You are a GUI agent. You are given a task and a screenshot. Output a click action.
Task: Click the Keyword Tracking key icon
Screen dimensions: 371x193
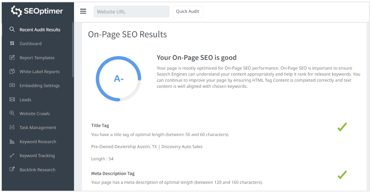click(12, 155)
